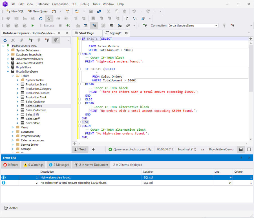Refresh the Database Explorer tree
This screenshot has height=218, width=254.
(x=5, y=40)
